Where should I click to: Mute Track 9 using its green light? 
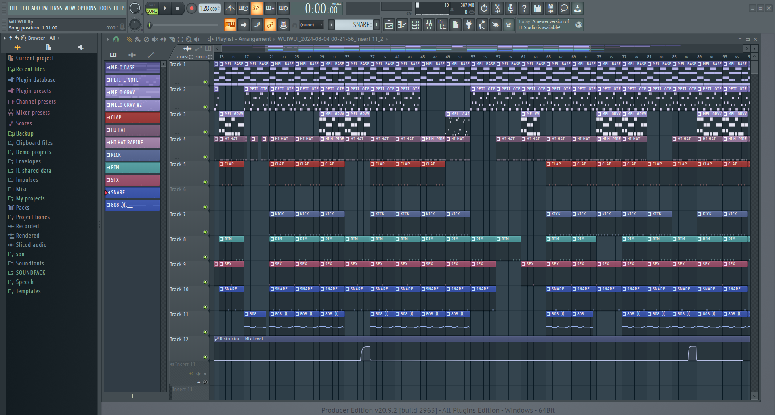[x=205, y=282]
